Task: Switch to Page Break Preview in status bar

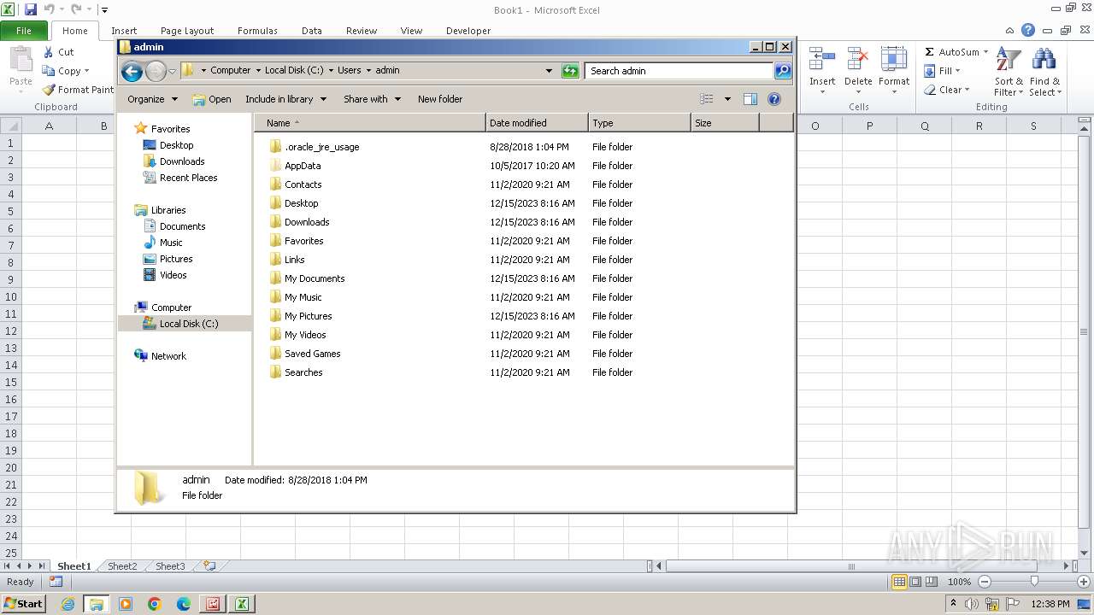Action: pos(931,582)
